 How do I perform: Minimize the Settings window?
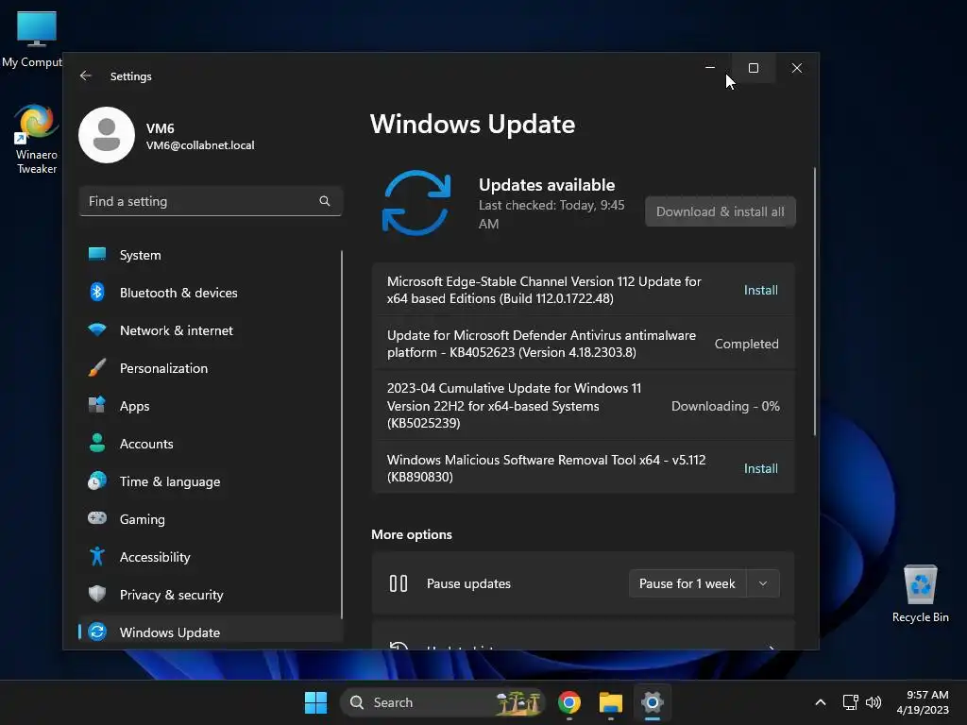tap(710, 68)
